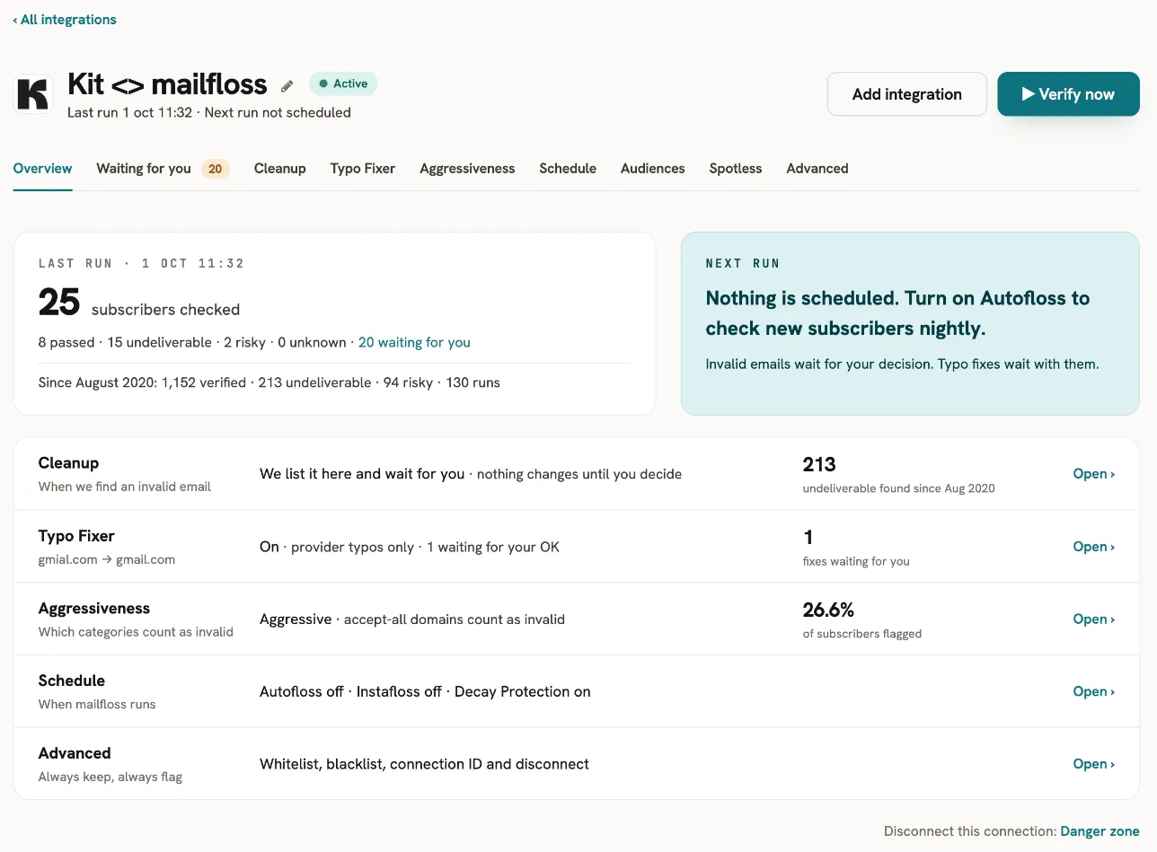1157x852 pixels.
Task: Click the 25 subscribers checked count
Action: tap(139, 303)
